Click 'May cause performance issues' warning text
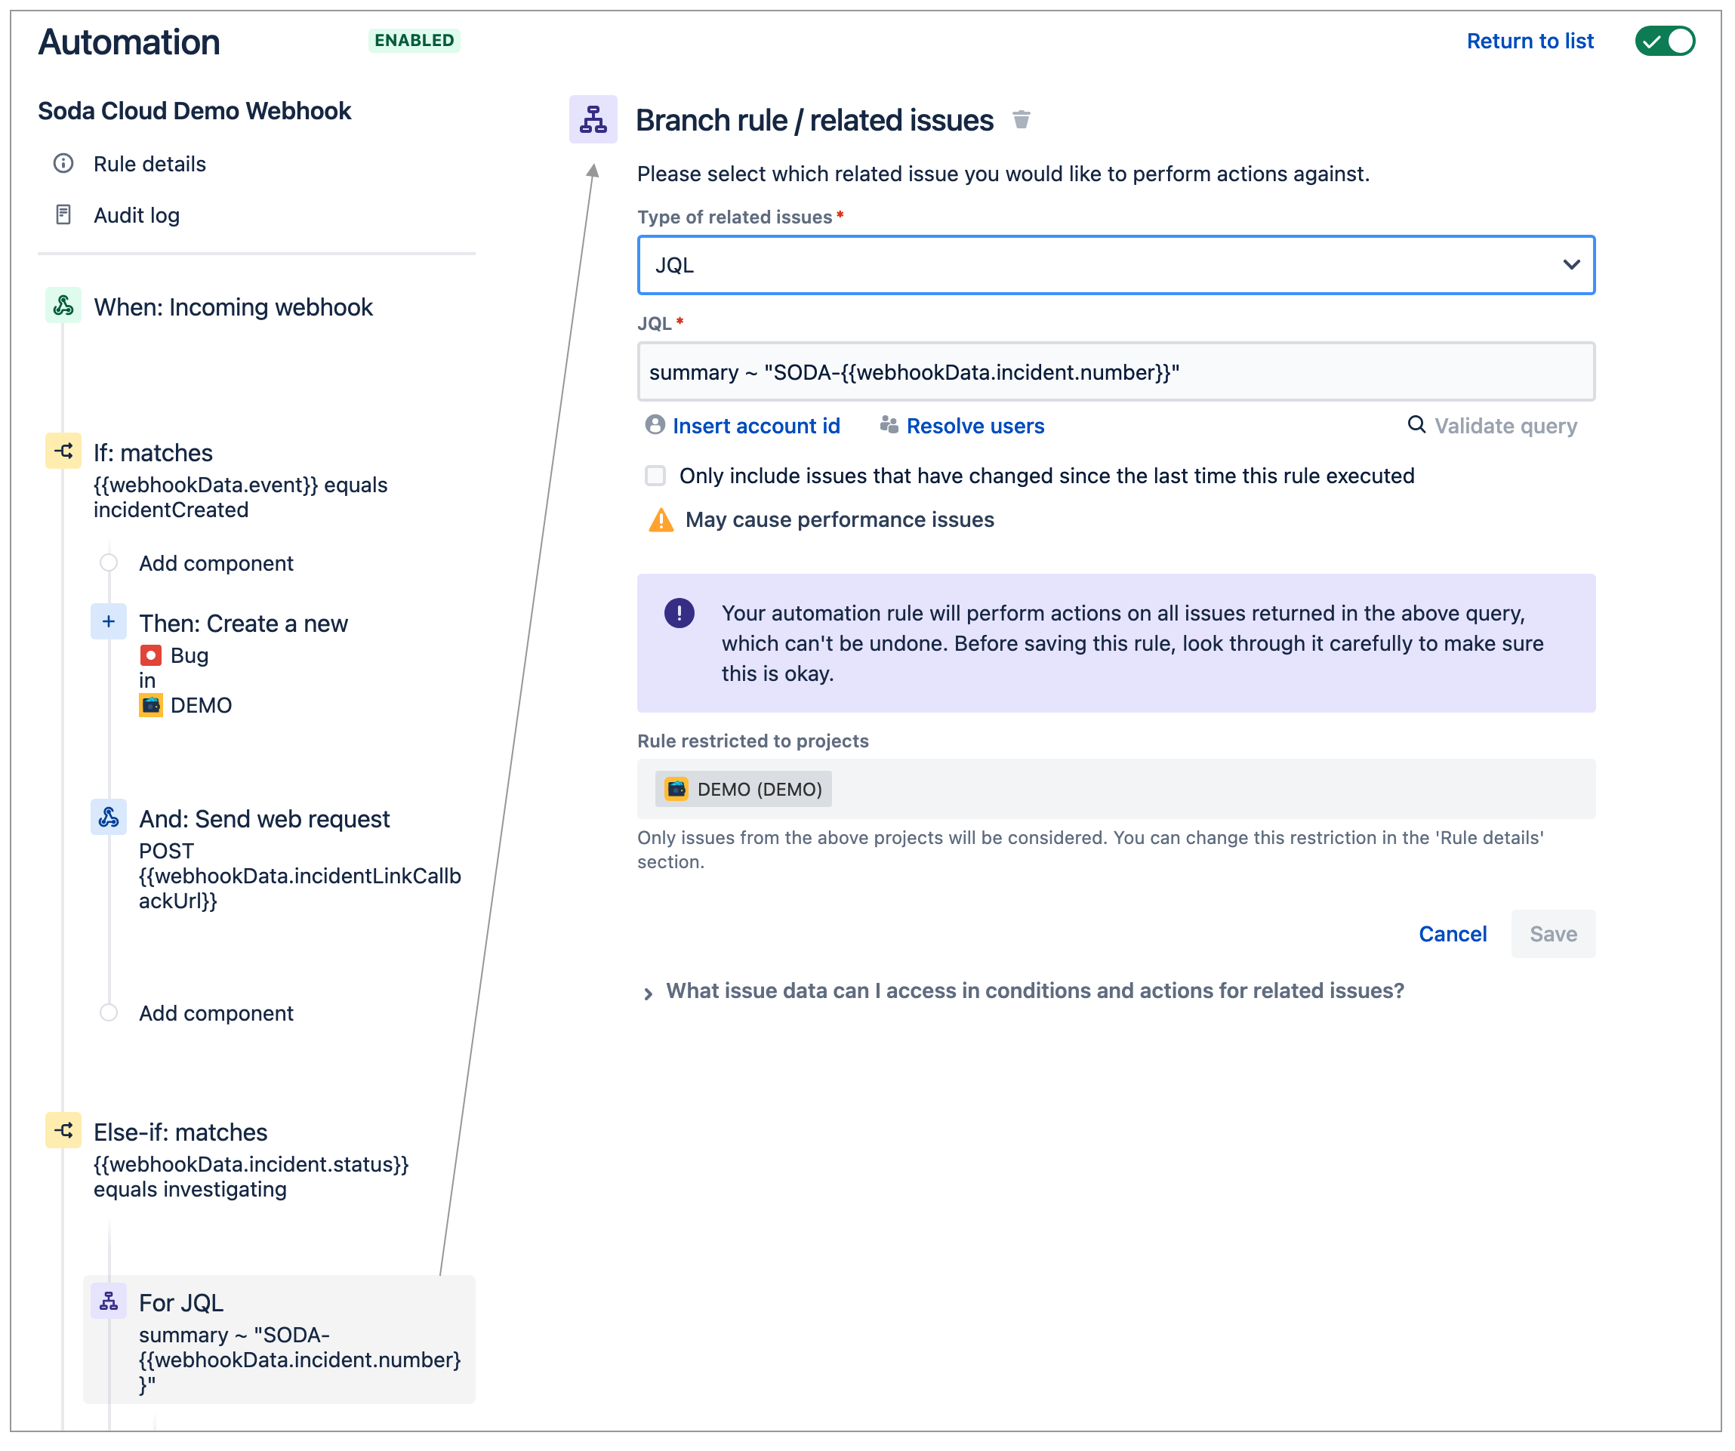This screenshot has width=1735, height=1451. pyautogui.click(x=840, y=521)
